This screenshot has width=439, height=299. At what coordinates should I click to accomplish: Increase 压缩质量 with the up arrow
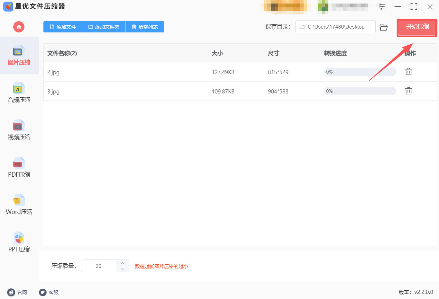(x=123, y=263)
